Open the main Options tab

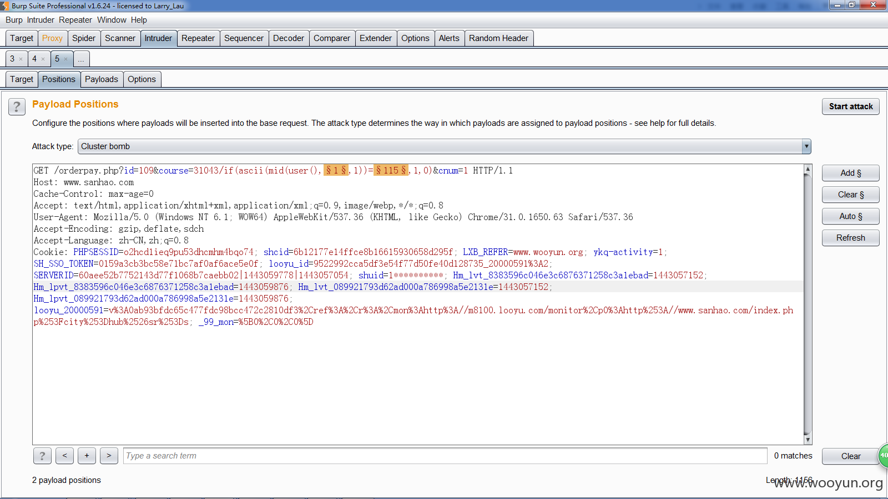[x=415, y=38]
